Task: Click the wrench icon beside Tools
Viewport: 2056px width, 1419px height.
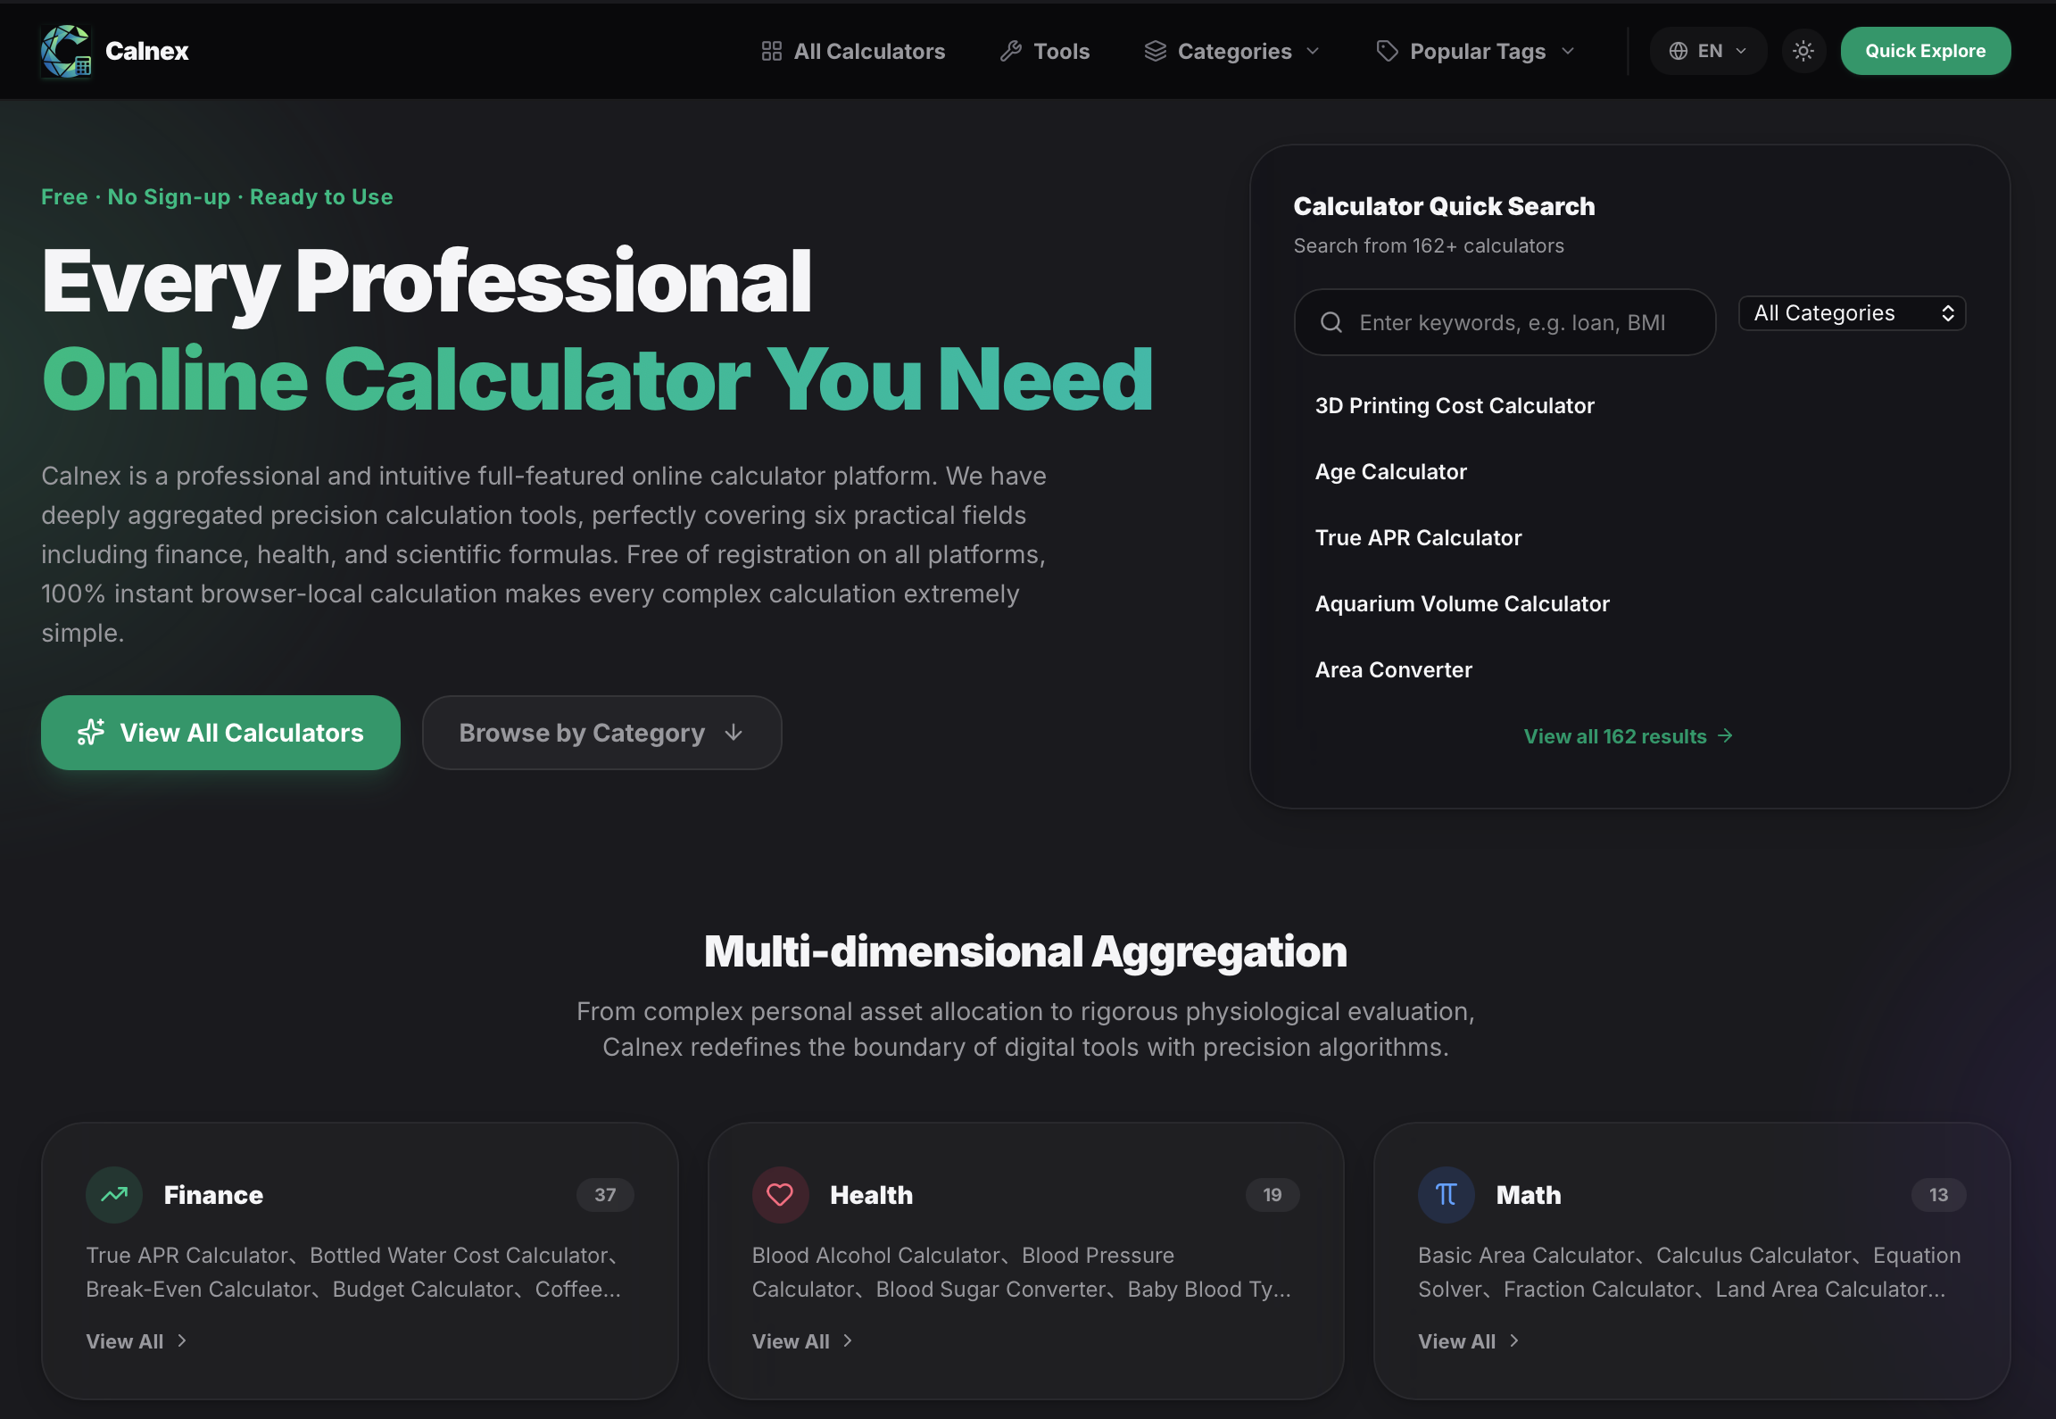Action: (1011, 51)
